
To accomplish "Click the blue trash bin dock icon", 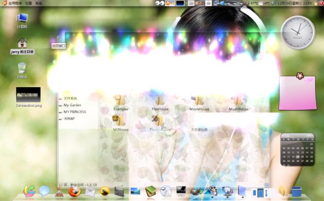I will click(297, 192).
